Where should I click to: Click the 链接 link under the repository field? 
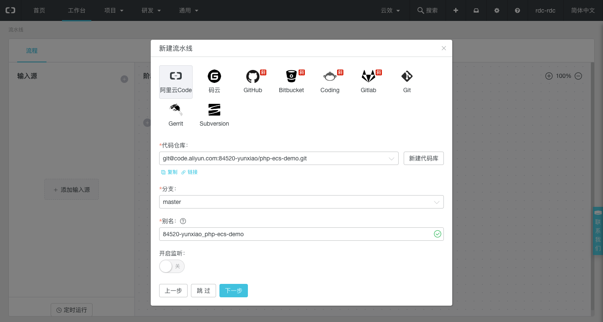click(190, 172)
